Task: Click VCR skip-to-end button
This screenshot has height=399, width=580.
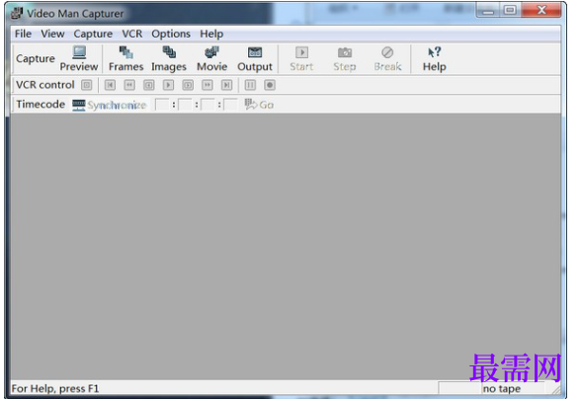Action: [x=226, y=85]
